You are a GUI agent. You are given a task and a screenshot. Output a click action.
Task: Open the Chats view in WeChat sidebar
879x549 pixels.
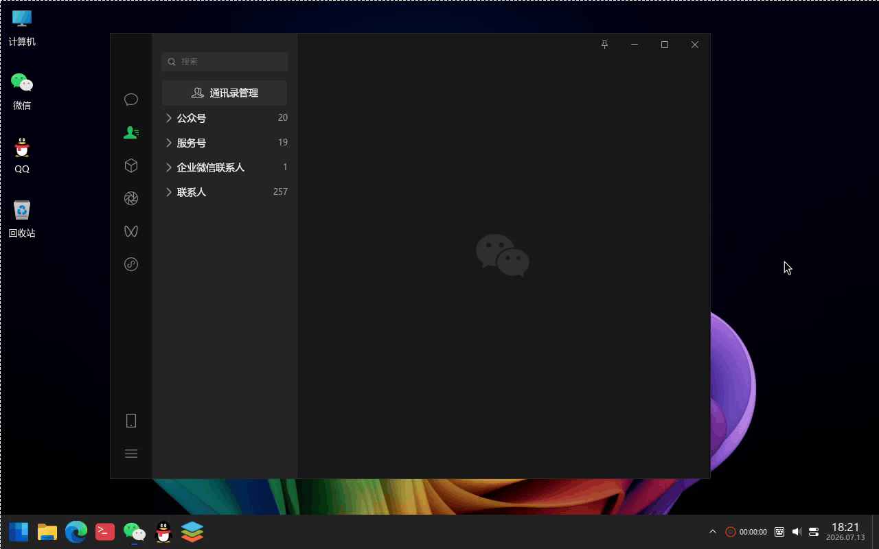tap(131, 100)
